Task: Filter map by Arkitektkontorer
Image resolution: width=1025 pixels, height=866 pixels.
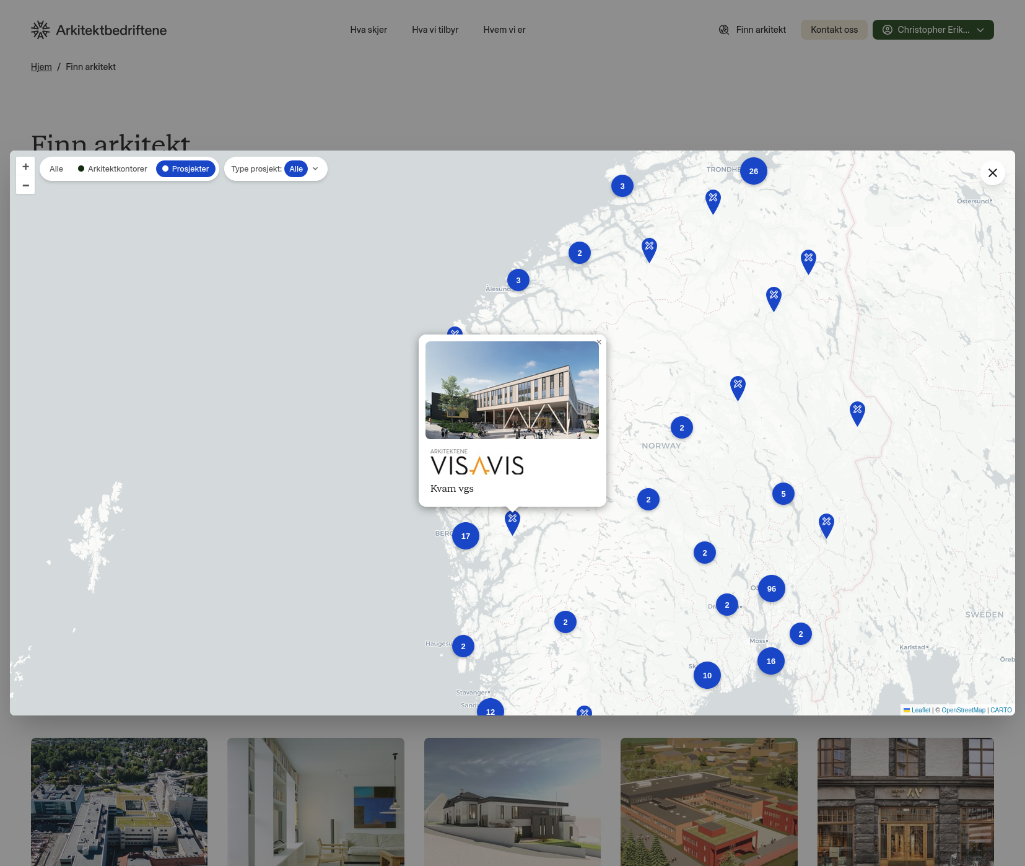Action: tap(113, 169)
